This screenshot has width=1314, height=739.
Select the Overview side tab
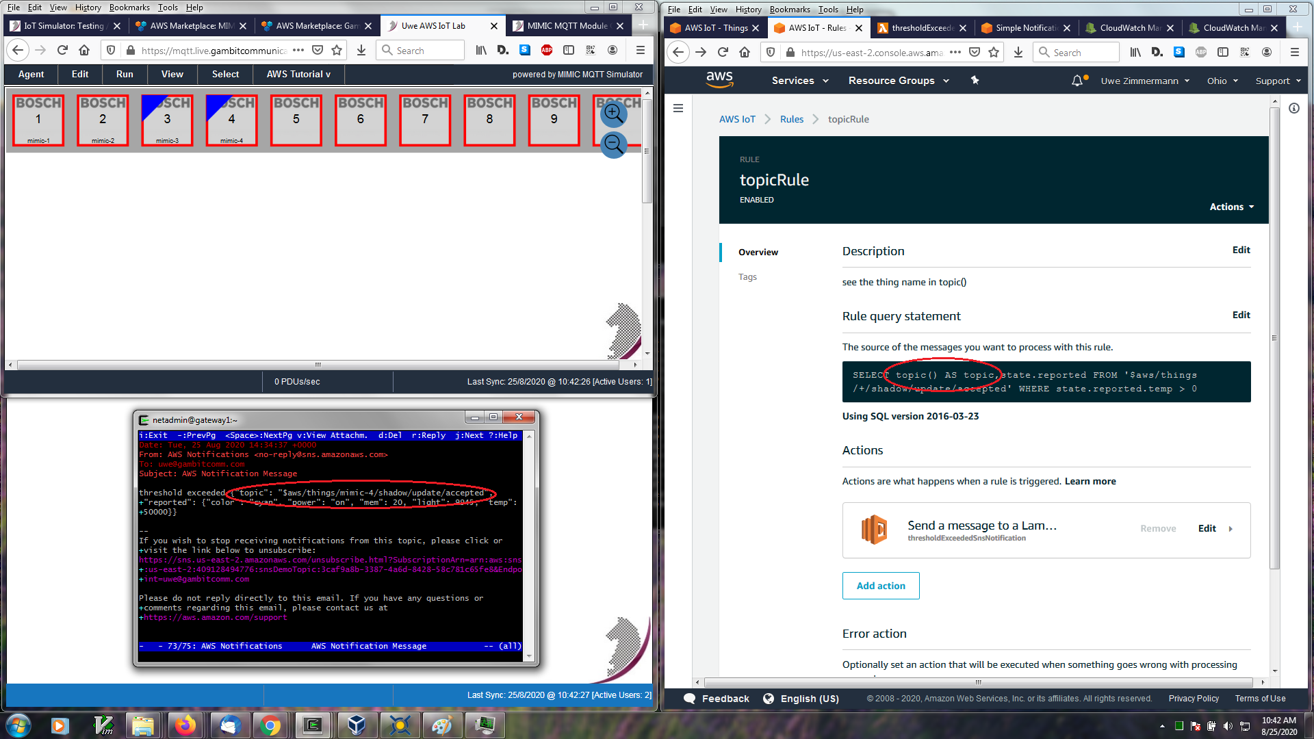[758, 252]
